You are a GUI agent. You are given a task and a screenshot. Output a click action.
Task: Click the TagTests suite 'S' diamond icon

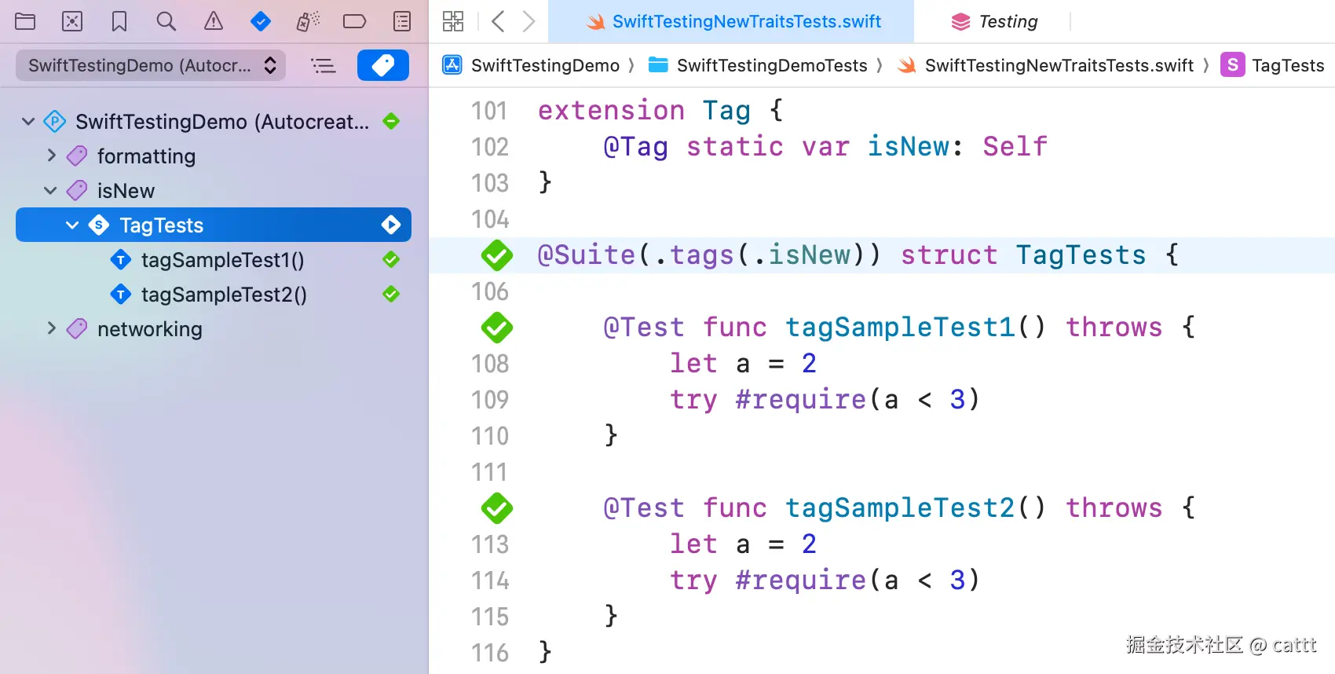tap(99, 225)
